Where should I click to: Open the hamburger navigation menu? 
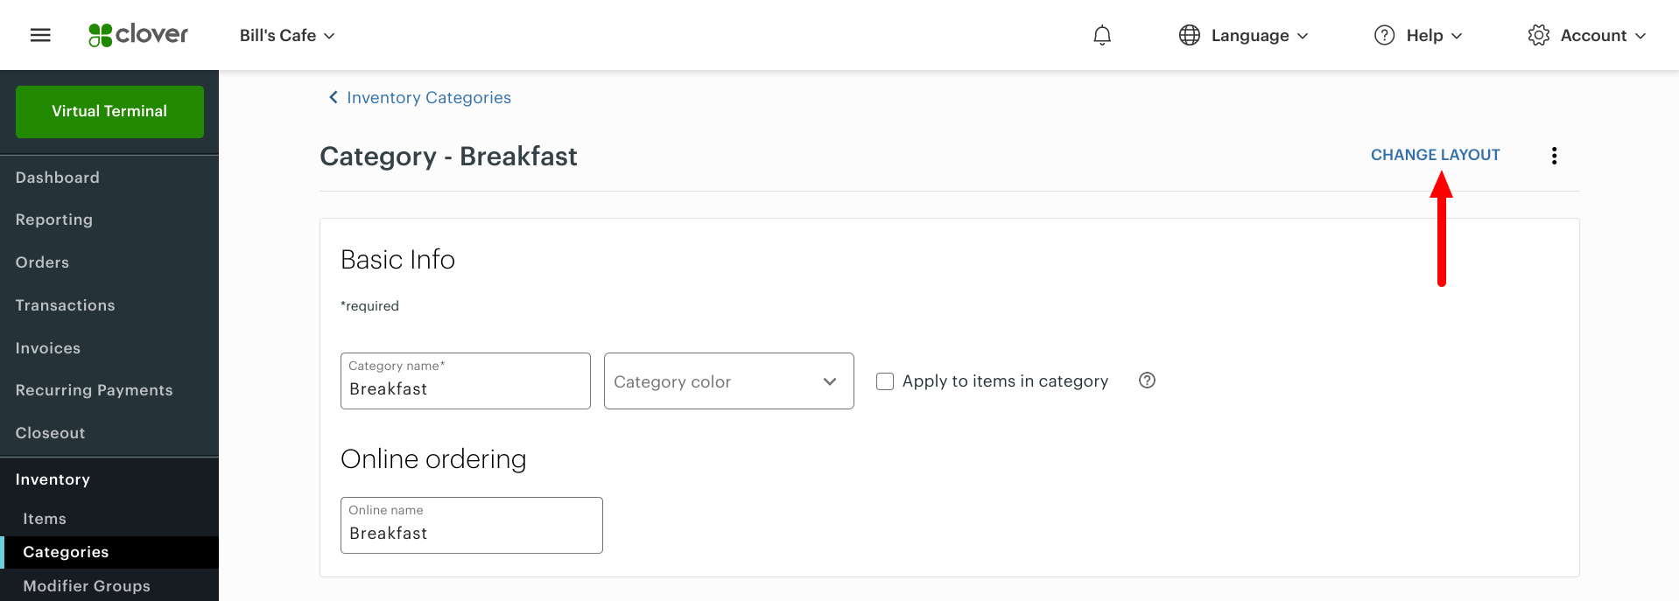40,34
